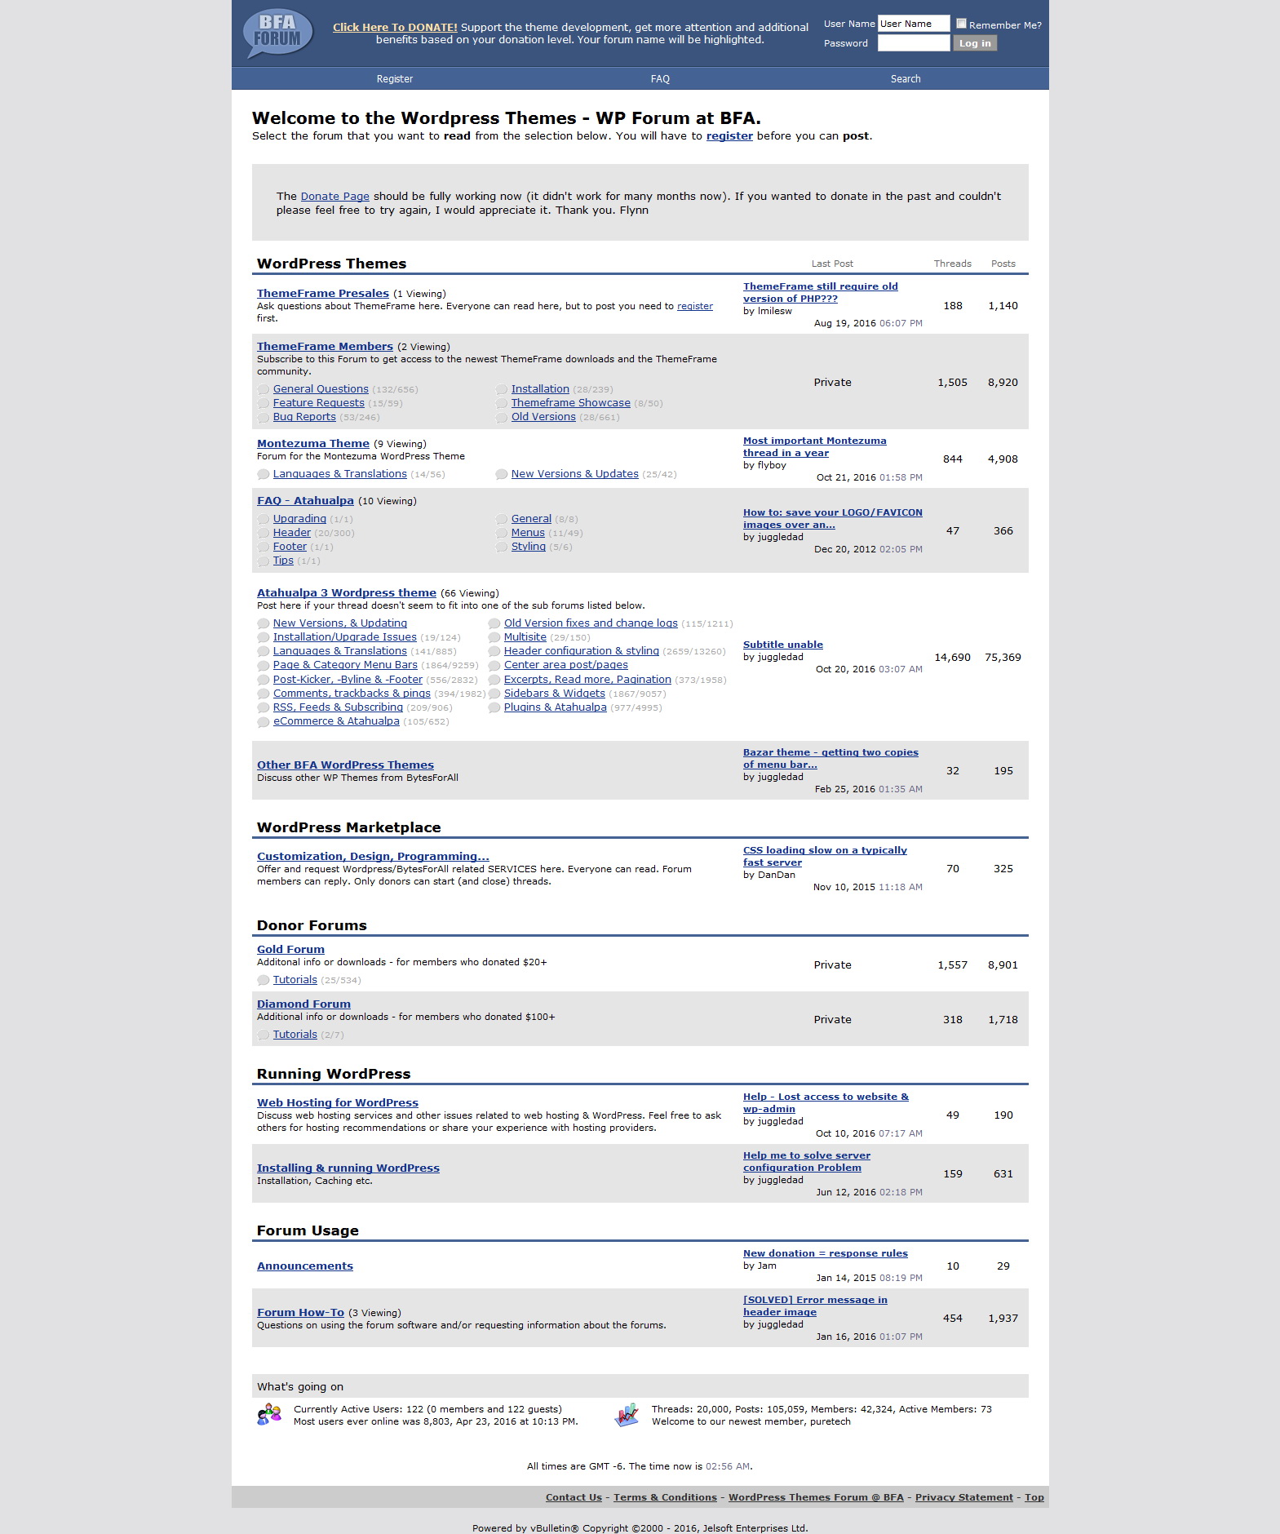Screen dimensions: 1280x1534
Task: Toggle the Remember Me checkbox
Action: tap(961, 24)
